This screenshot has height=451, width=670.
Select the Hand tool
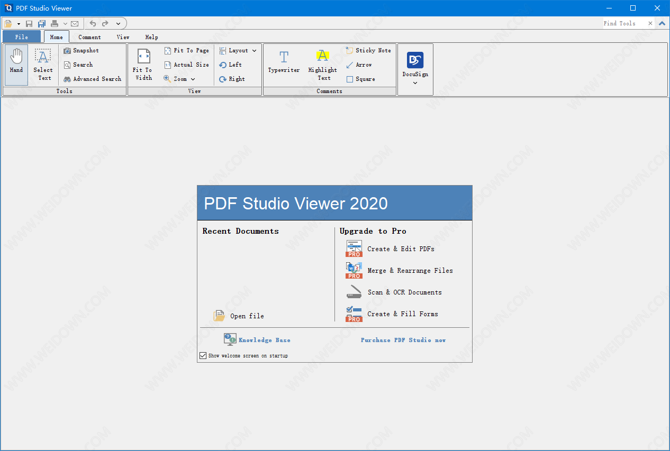click(x=16, y=65)
